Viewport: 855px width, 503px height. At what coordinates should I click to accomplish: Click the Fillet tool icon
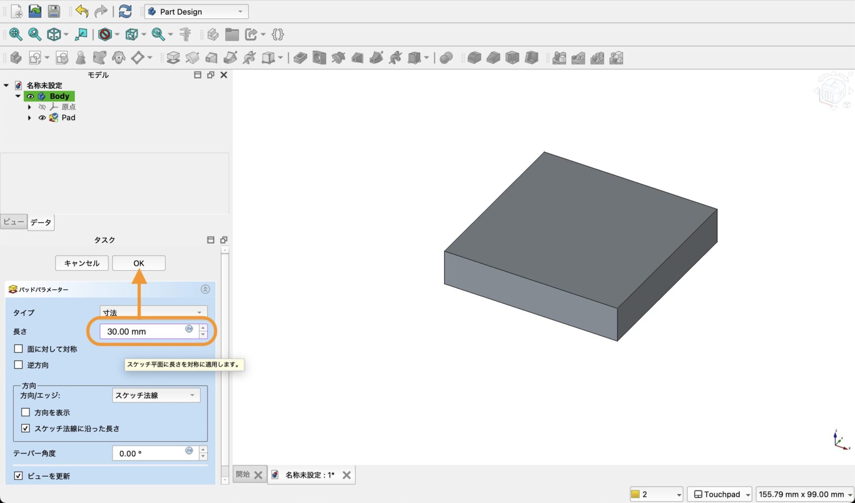click(474, 58)
